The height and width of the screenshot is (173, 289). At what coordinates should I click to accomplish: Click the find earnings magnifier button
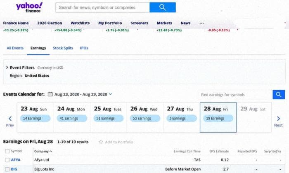pos(279,95)
